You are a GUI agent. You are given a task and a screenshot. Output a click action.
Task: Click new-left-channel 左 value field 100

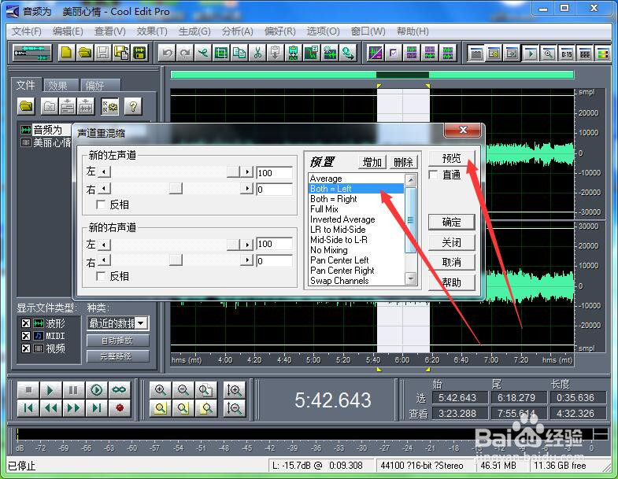[274, 172]
